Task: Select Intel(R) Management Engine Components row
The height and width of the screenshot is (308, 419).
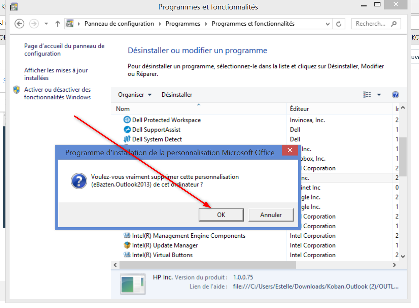Action: [x=255, y=236]
